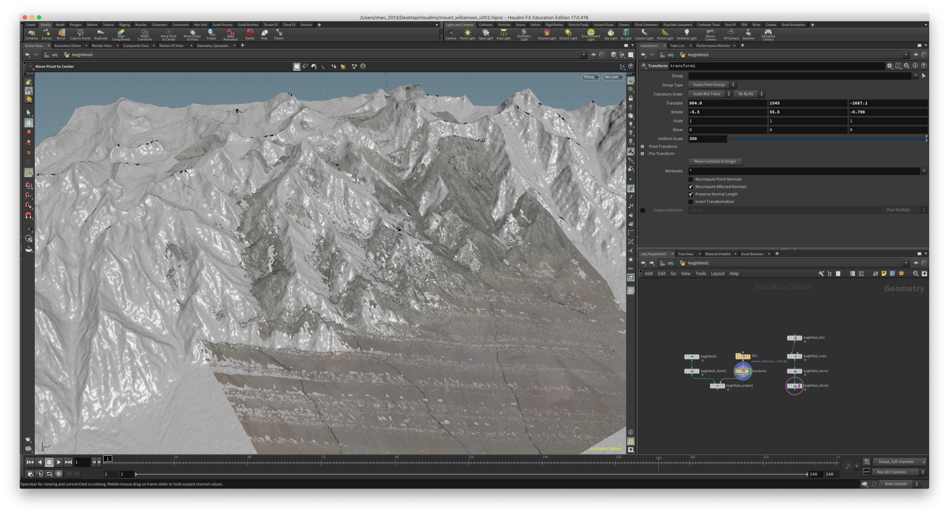Switch to the Tree View tab
This screenshot has width=949, height=515.
coord(685,254)
